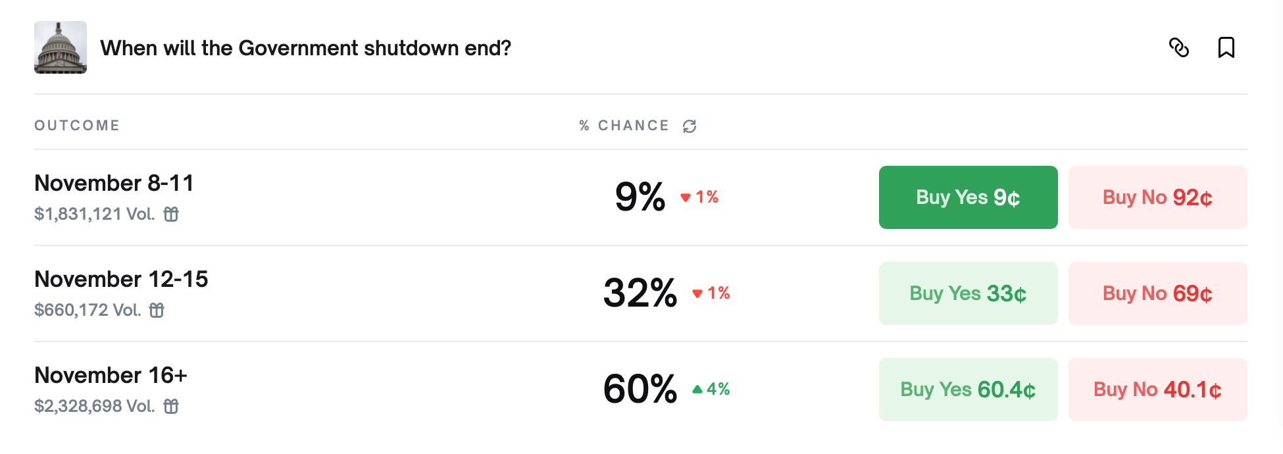Buy No at 69¢ for November 12-15

(x=1157, y=293)
